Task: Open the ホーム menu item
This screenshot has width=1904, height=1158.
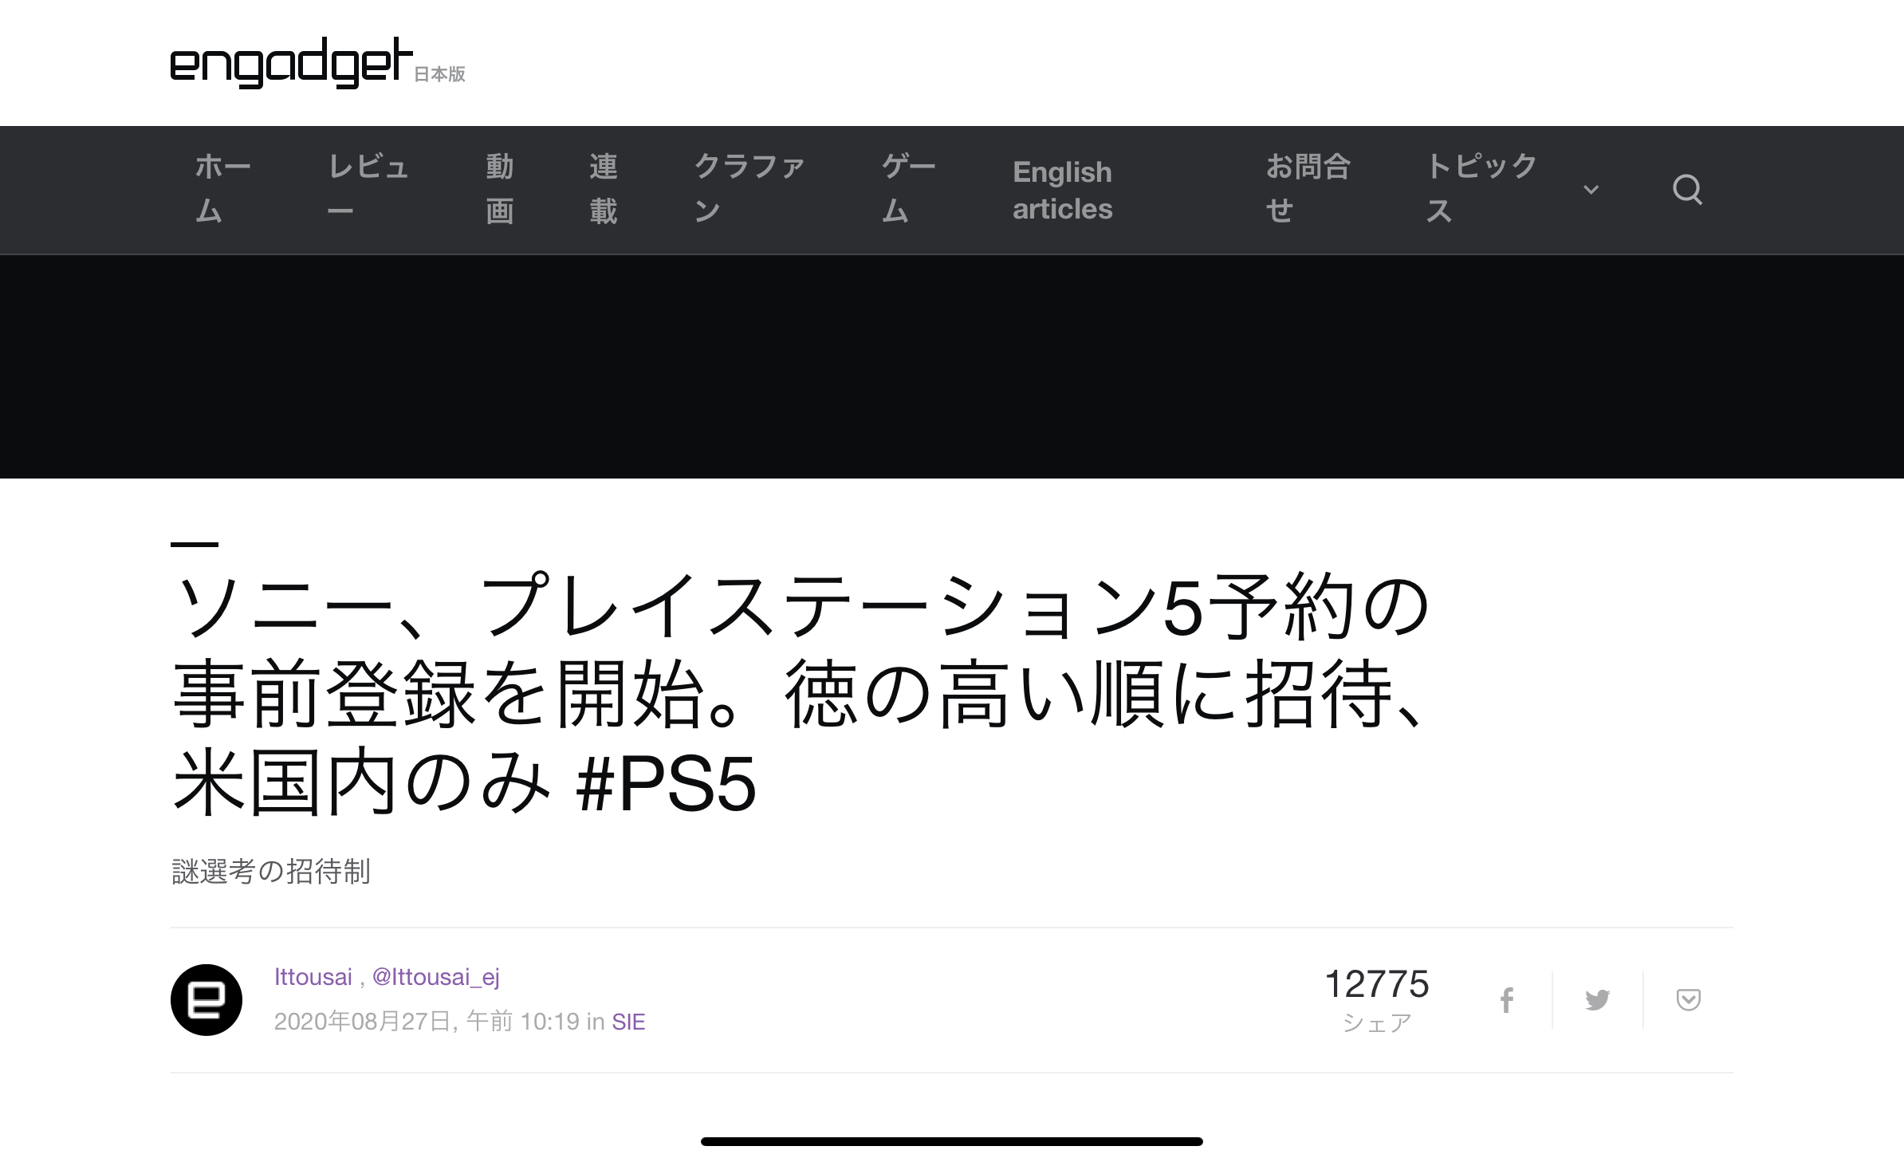Action: pyautogui.click(x=222, y=189)
